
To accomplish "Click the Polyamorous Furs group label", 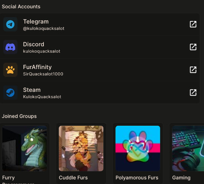I will (137, 178).
